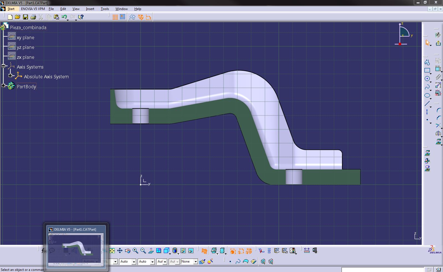Select the Mirror transformation tool
The image size is (443, 272).
[x=438, y=134]
